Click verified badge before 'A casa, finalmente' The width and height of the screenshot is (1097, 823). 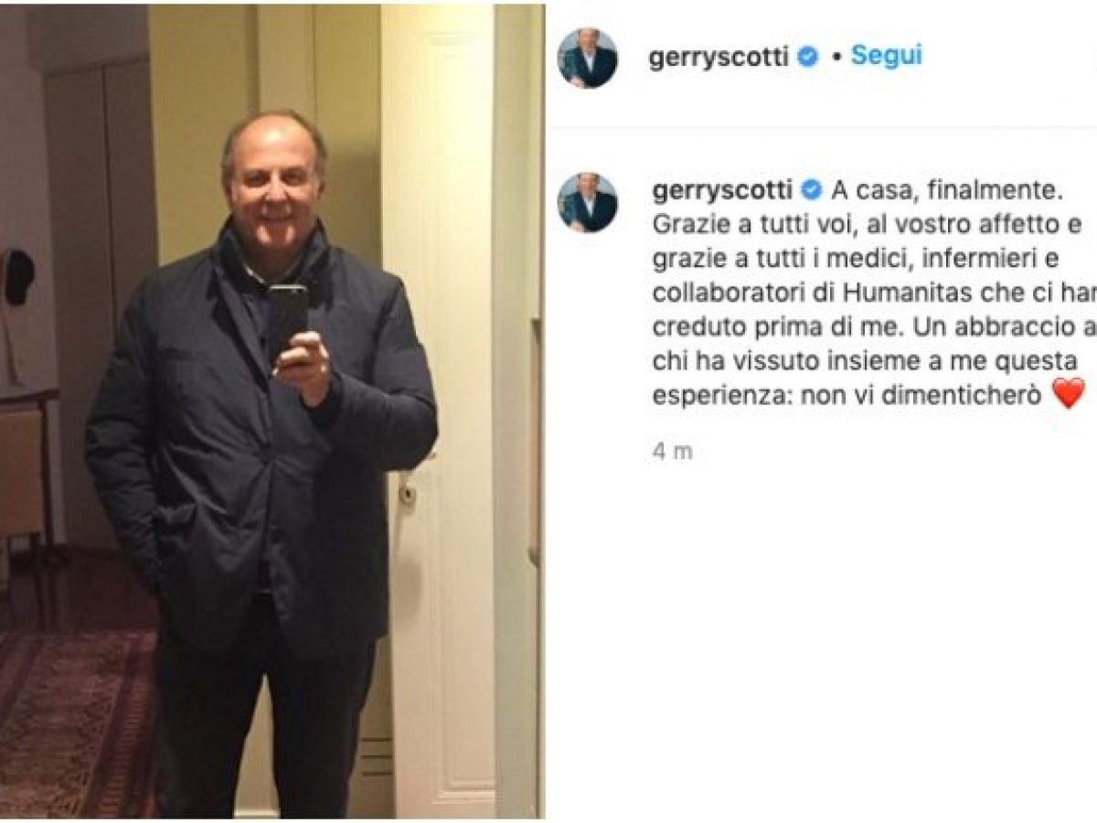pos(812,191)
